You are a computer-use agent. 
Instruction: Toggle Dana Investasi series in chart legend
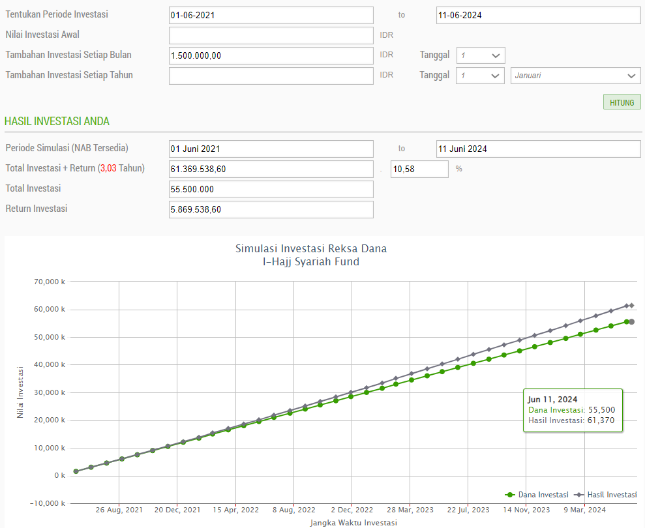tap(537, 495)
